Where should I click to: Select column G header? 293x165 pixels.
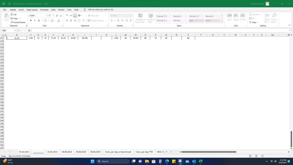click(63, 35)
